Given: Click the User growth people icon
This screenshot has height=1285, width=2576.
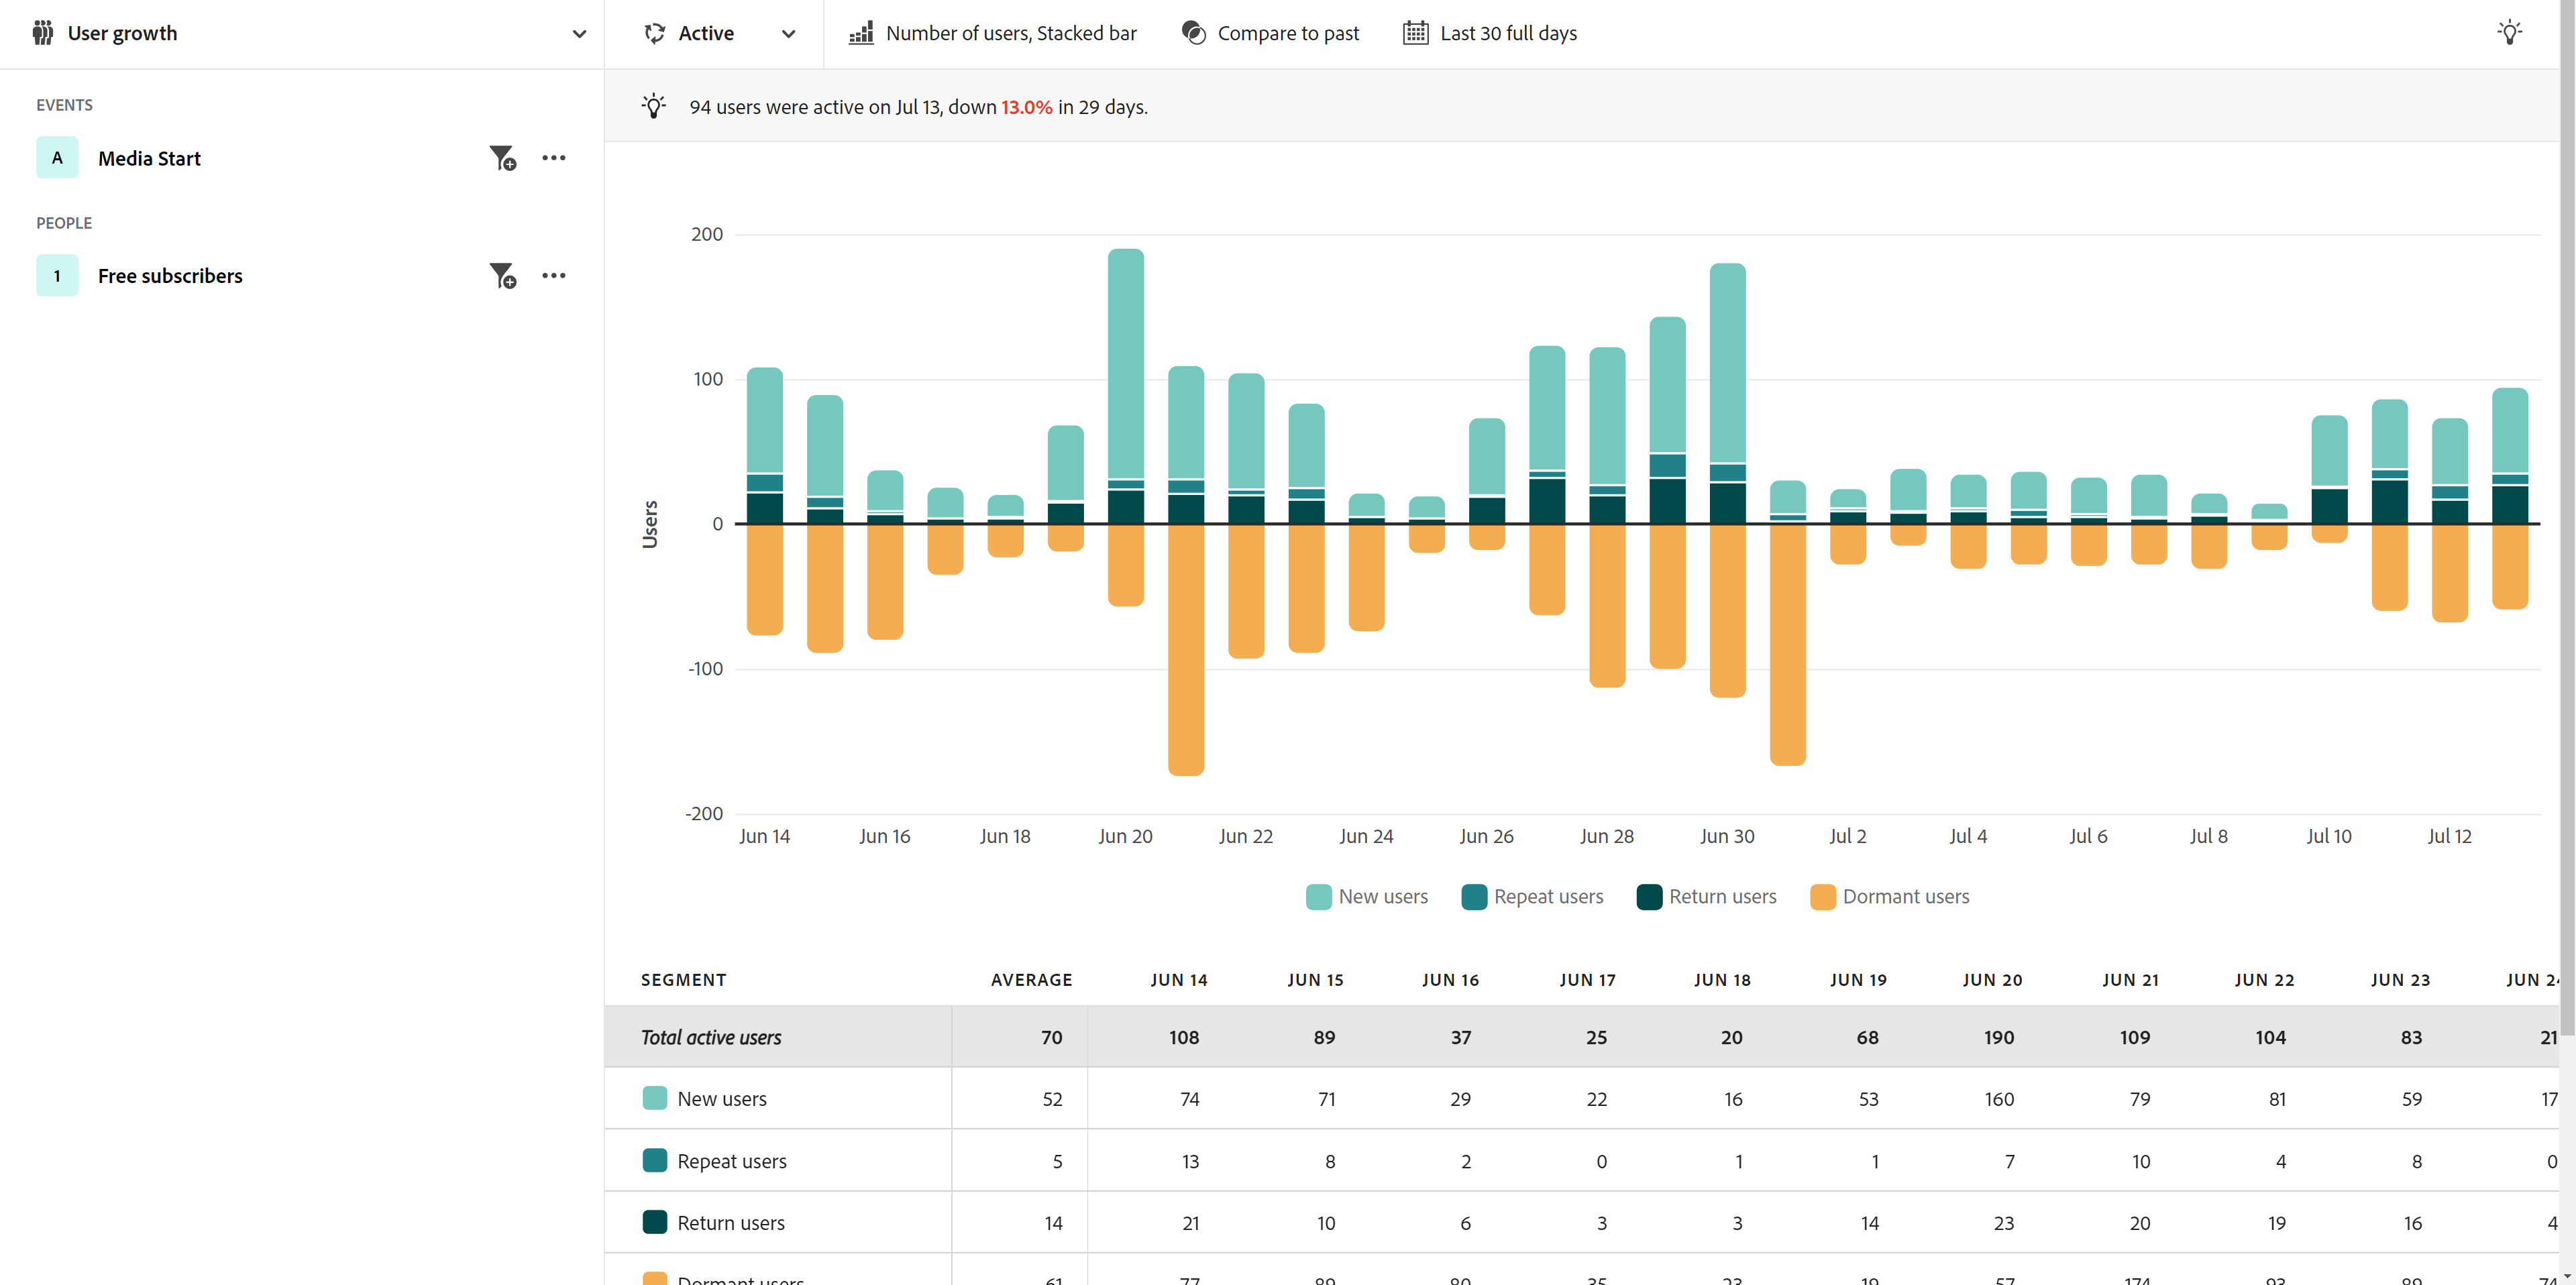Looking at the screenshot, I should click(42, 33).
